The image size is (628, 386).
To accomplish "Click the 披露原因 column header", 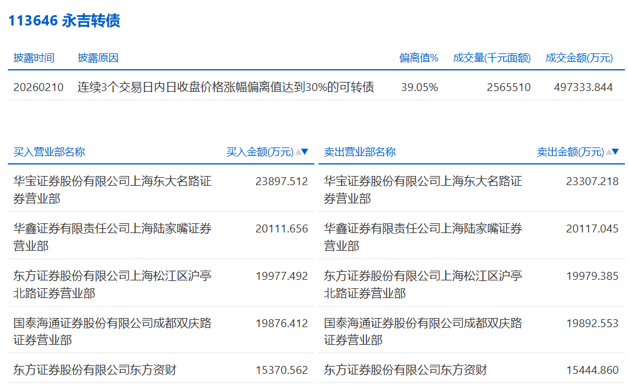I will (98, 58).
